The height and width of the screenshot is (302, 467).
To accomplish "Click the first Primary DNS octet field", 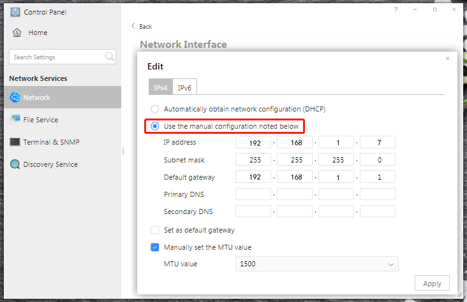I will (x=253, y=194).
